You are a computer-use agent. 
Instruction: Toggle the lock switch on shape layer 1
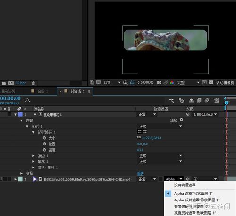[x=9, y=114]
